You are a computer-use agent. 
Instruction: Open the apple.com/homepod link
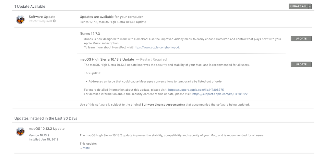[156, 47]
